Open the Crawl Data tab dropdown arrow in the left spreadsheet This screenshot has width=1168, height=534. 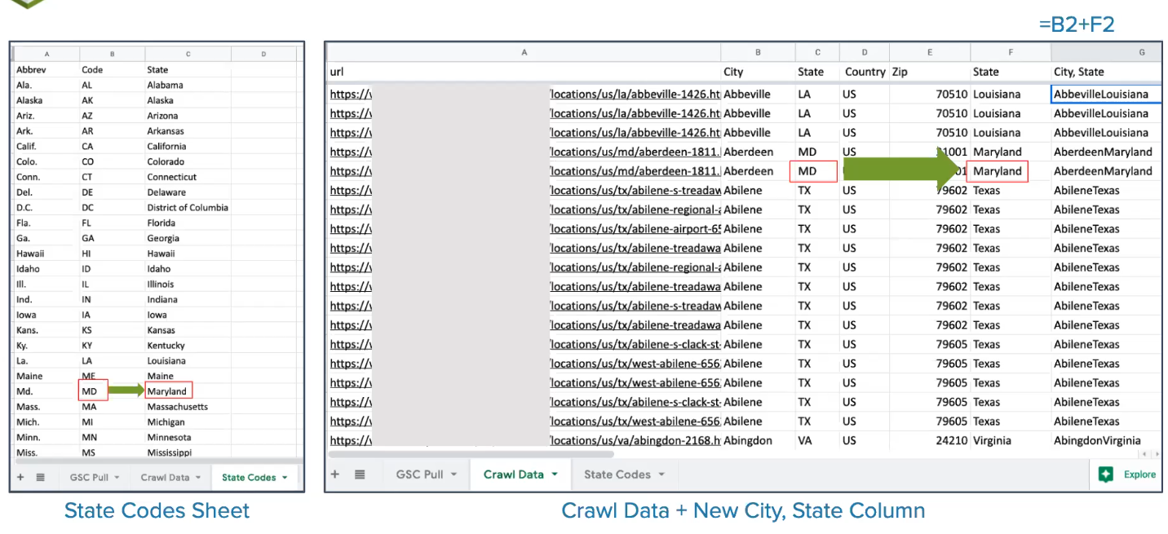point(197,478)
